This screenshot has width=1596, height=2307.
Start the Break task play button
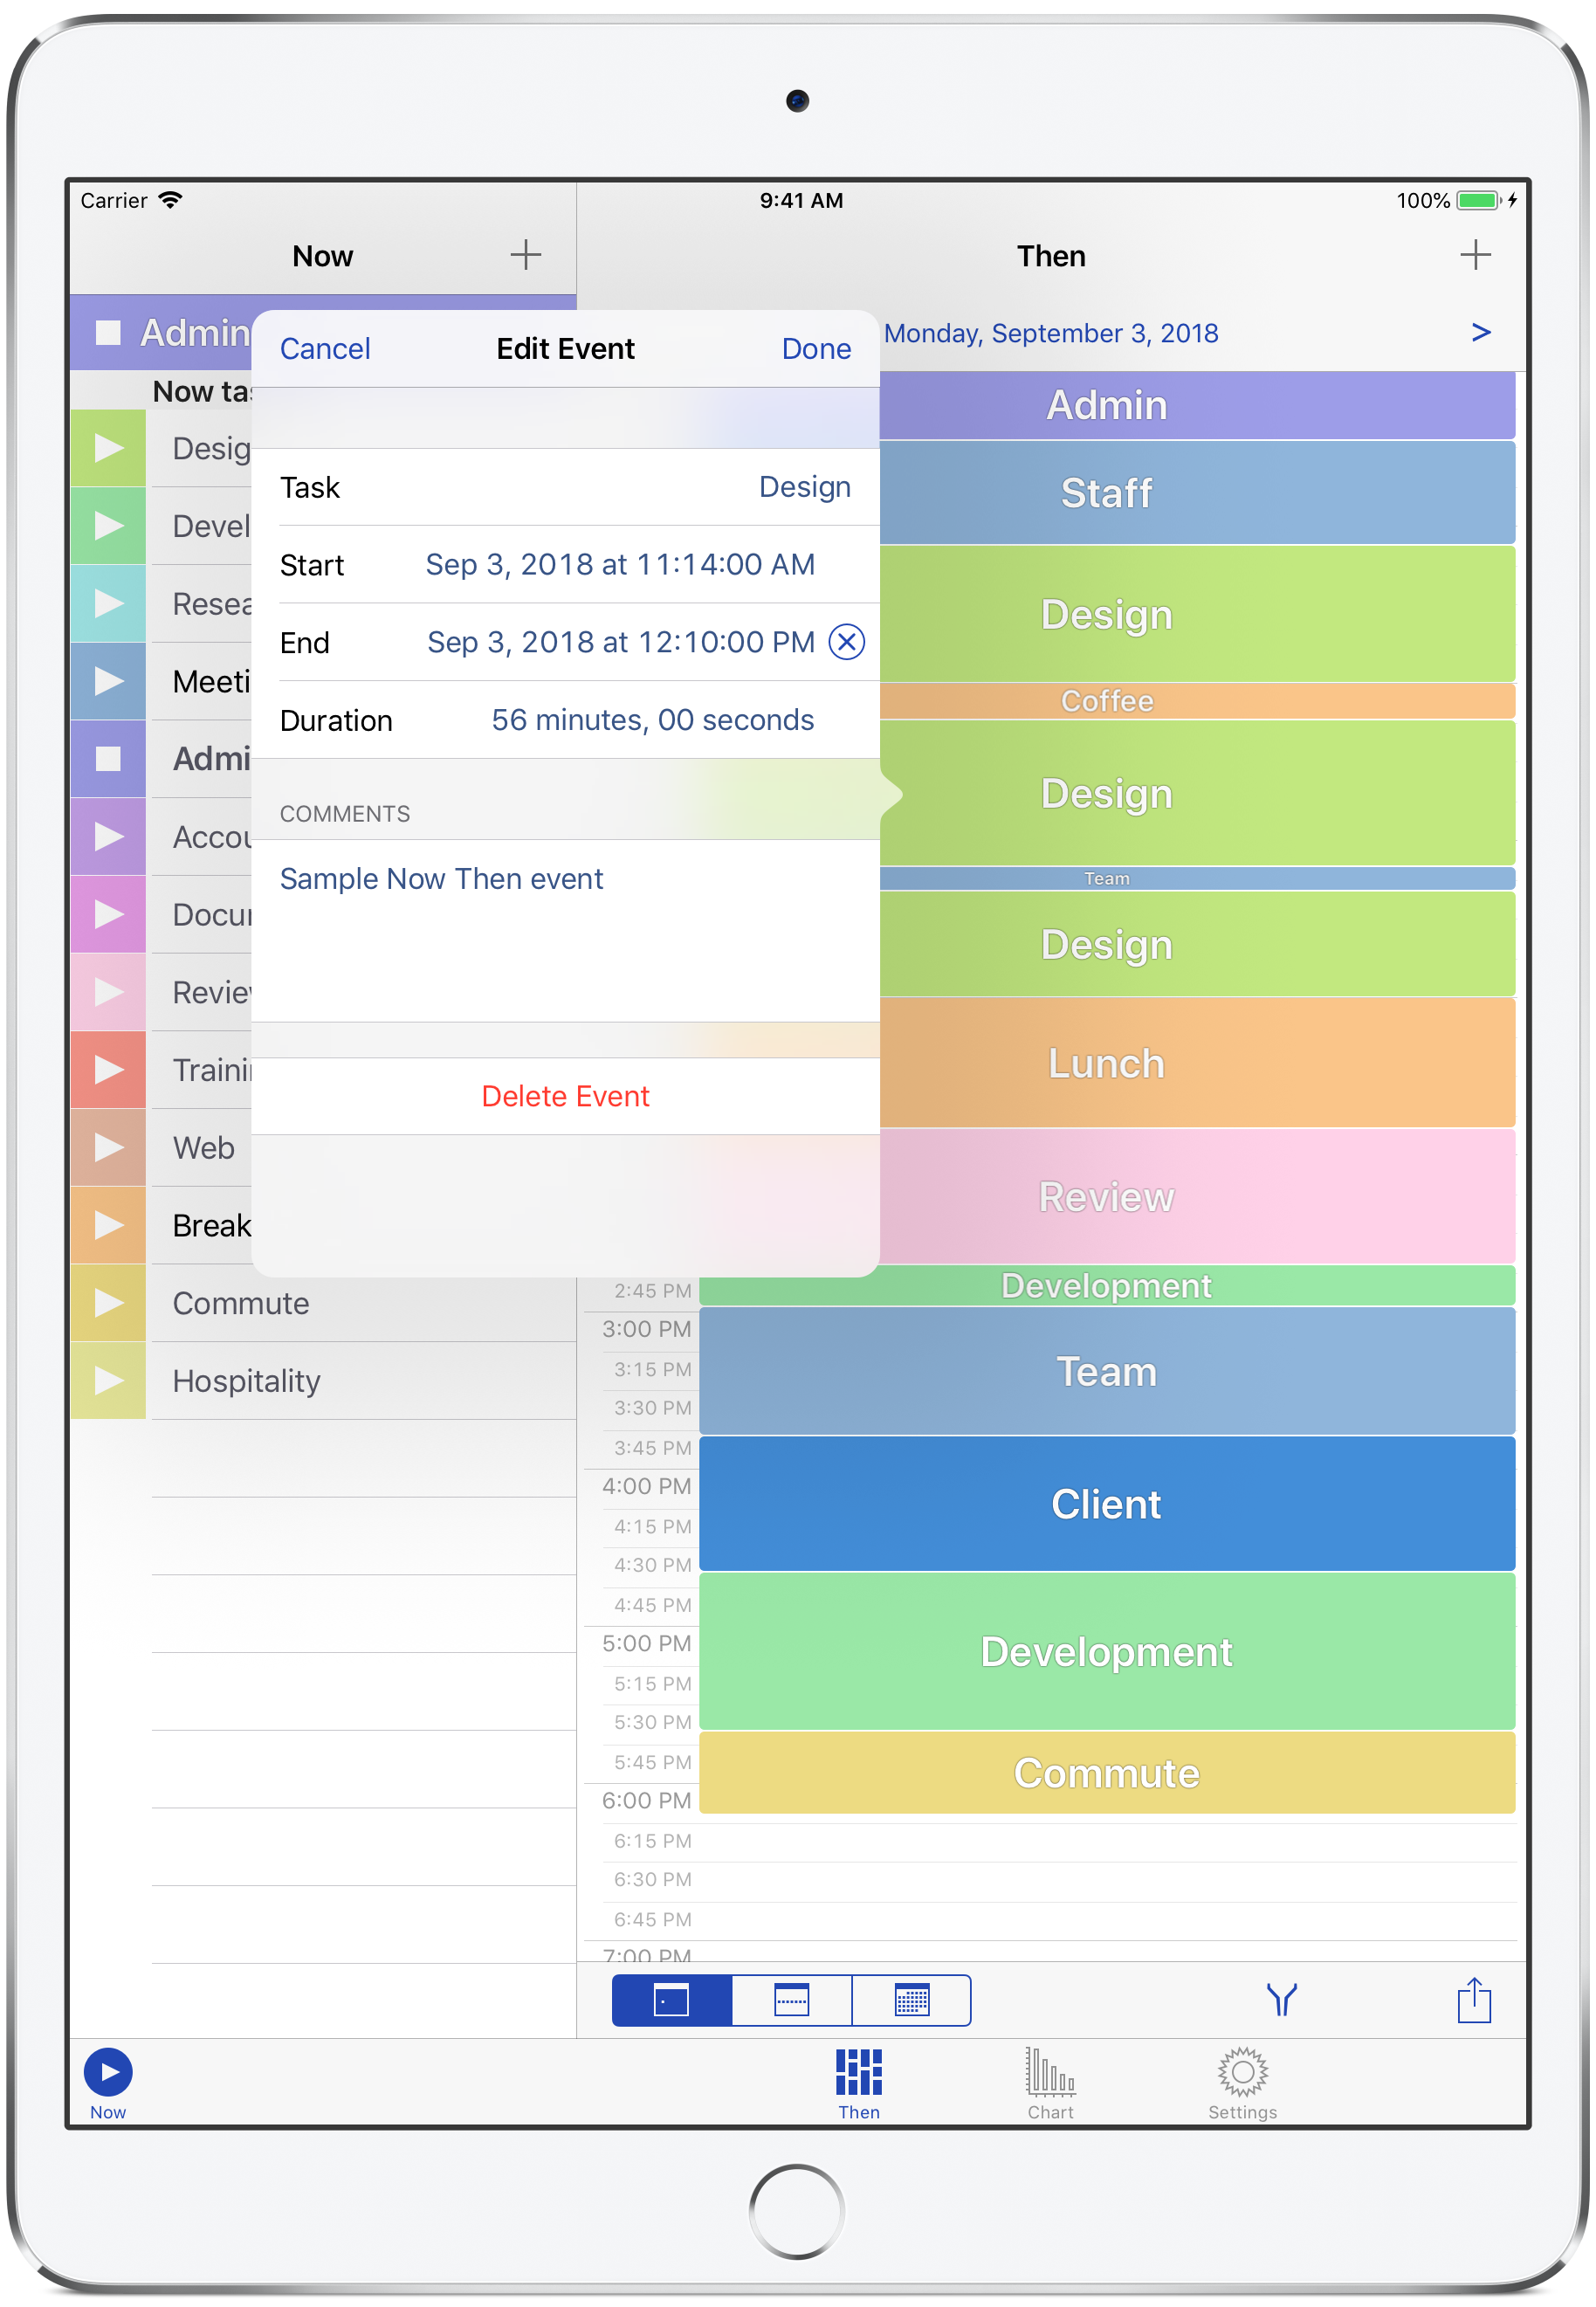pos(108,1225)
